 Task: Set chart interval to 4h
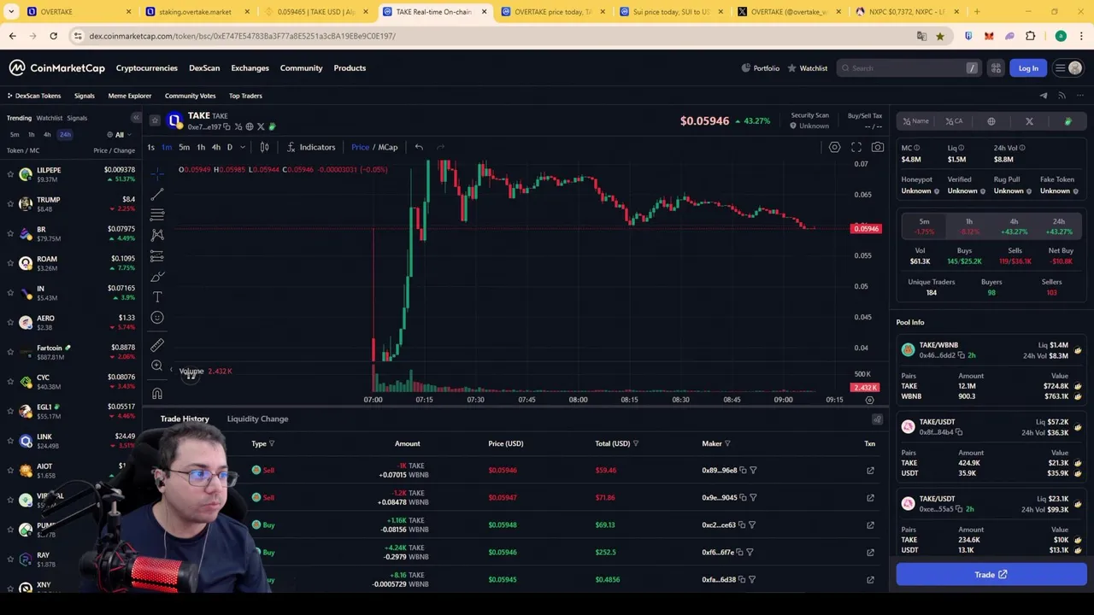coord(215,147)
